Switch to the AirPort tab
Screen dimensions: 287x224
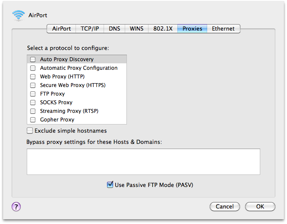pos(61,29)
